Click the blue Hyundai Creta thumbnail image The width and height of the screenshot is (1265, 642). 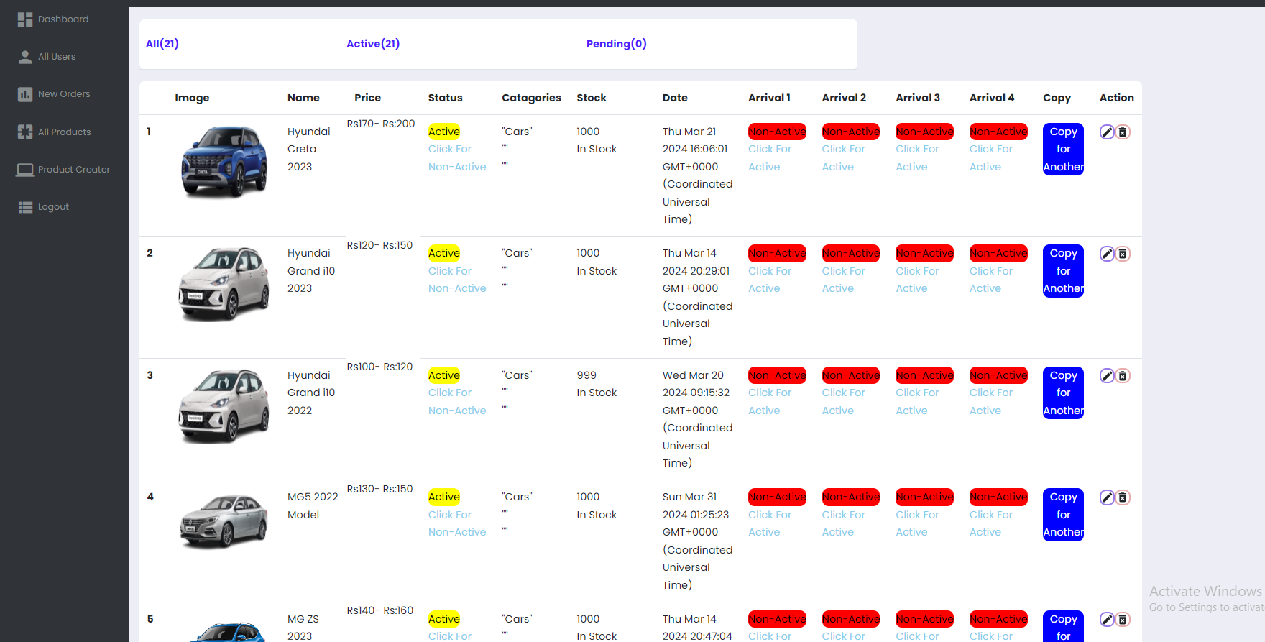coord(224,162)
